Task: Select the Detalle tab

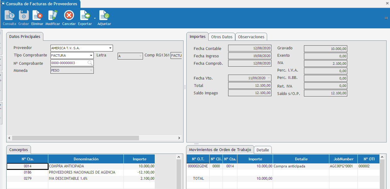Action: [263, 150]
